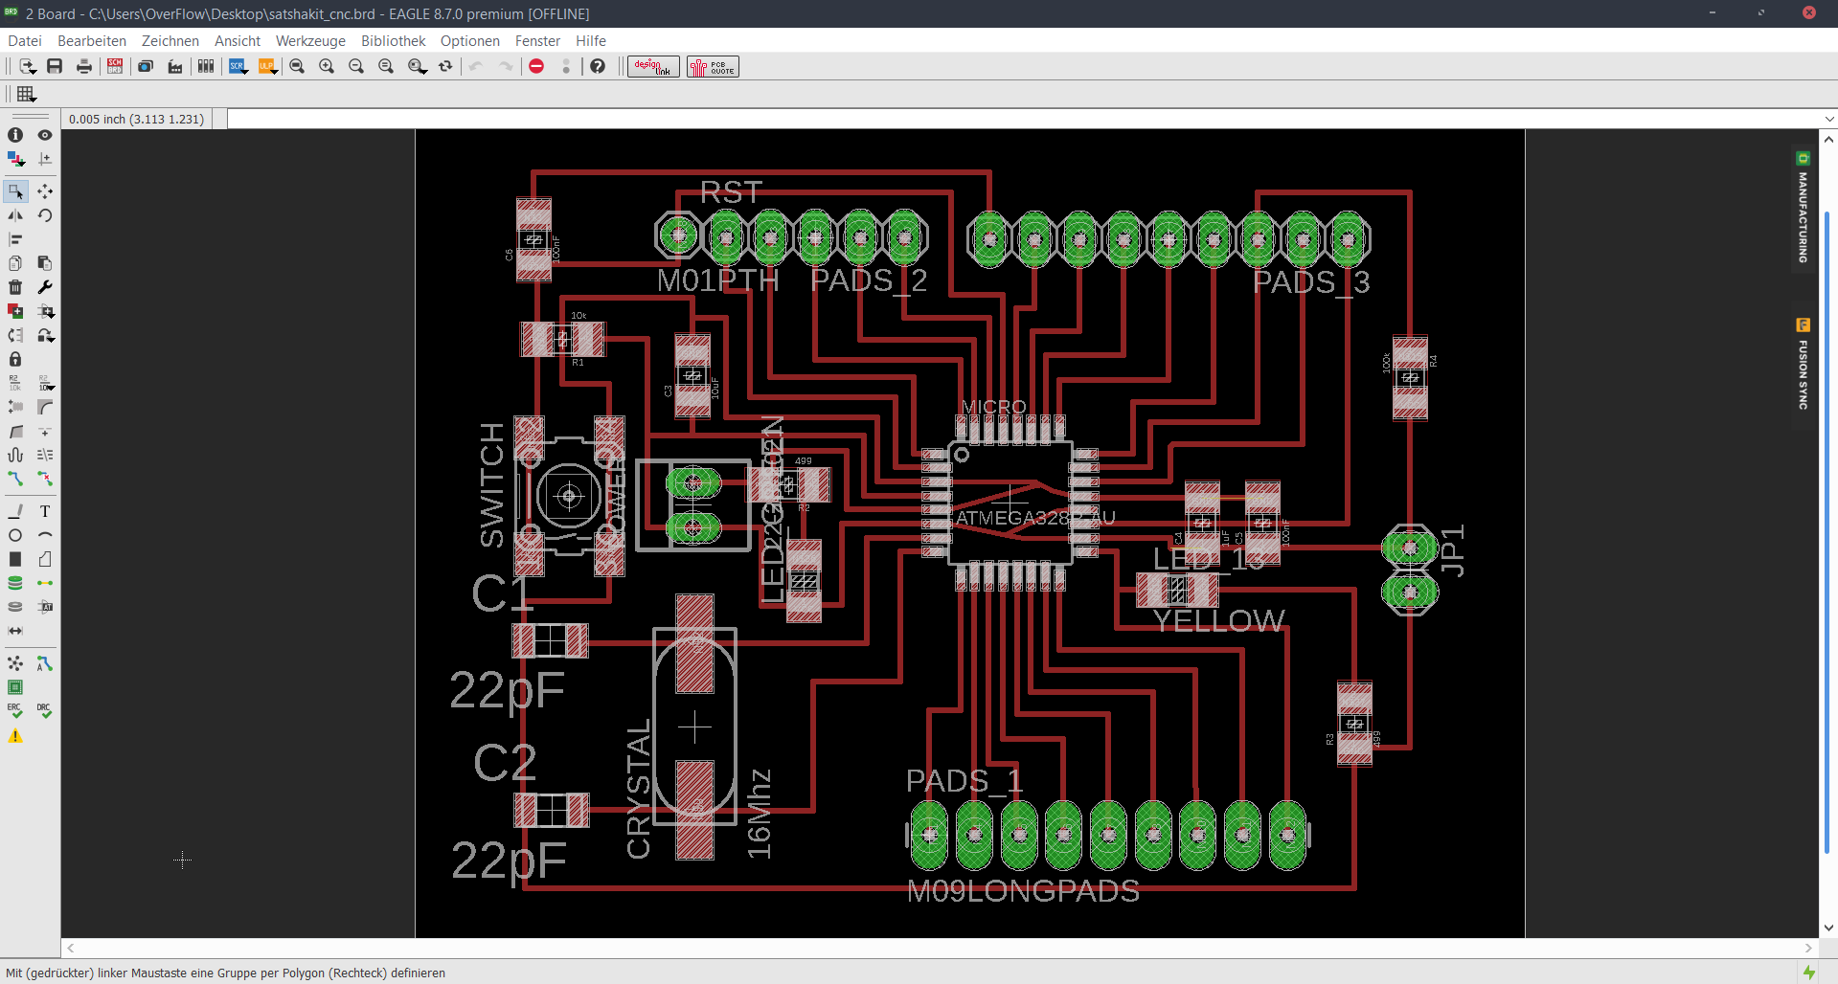Viewport: 1838px width, 984px height.
Task: Select the Info tool
Action: (x=15, y=135)
